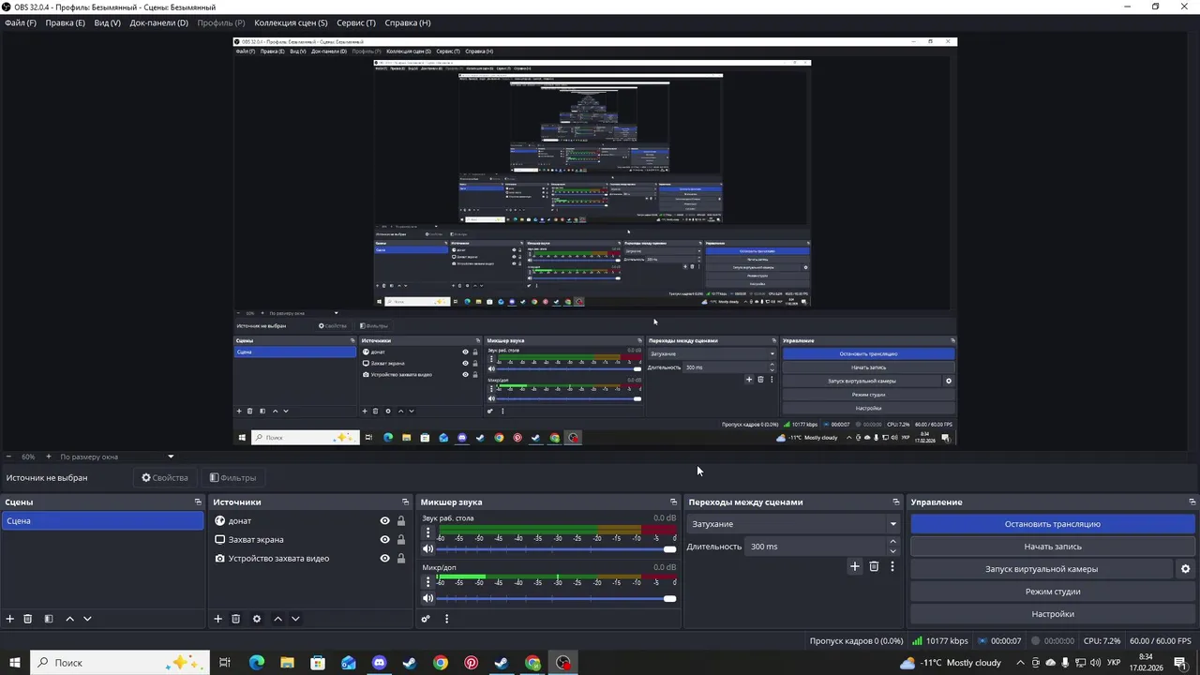Screen dimensions: 1200x675
Task: Click the 300 ms duration field
Action: (814, 547)
